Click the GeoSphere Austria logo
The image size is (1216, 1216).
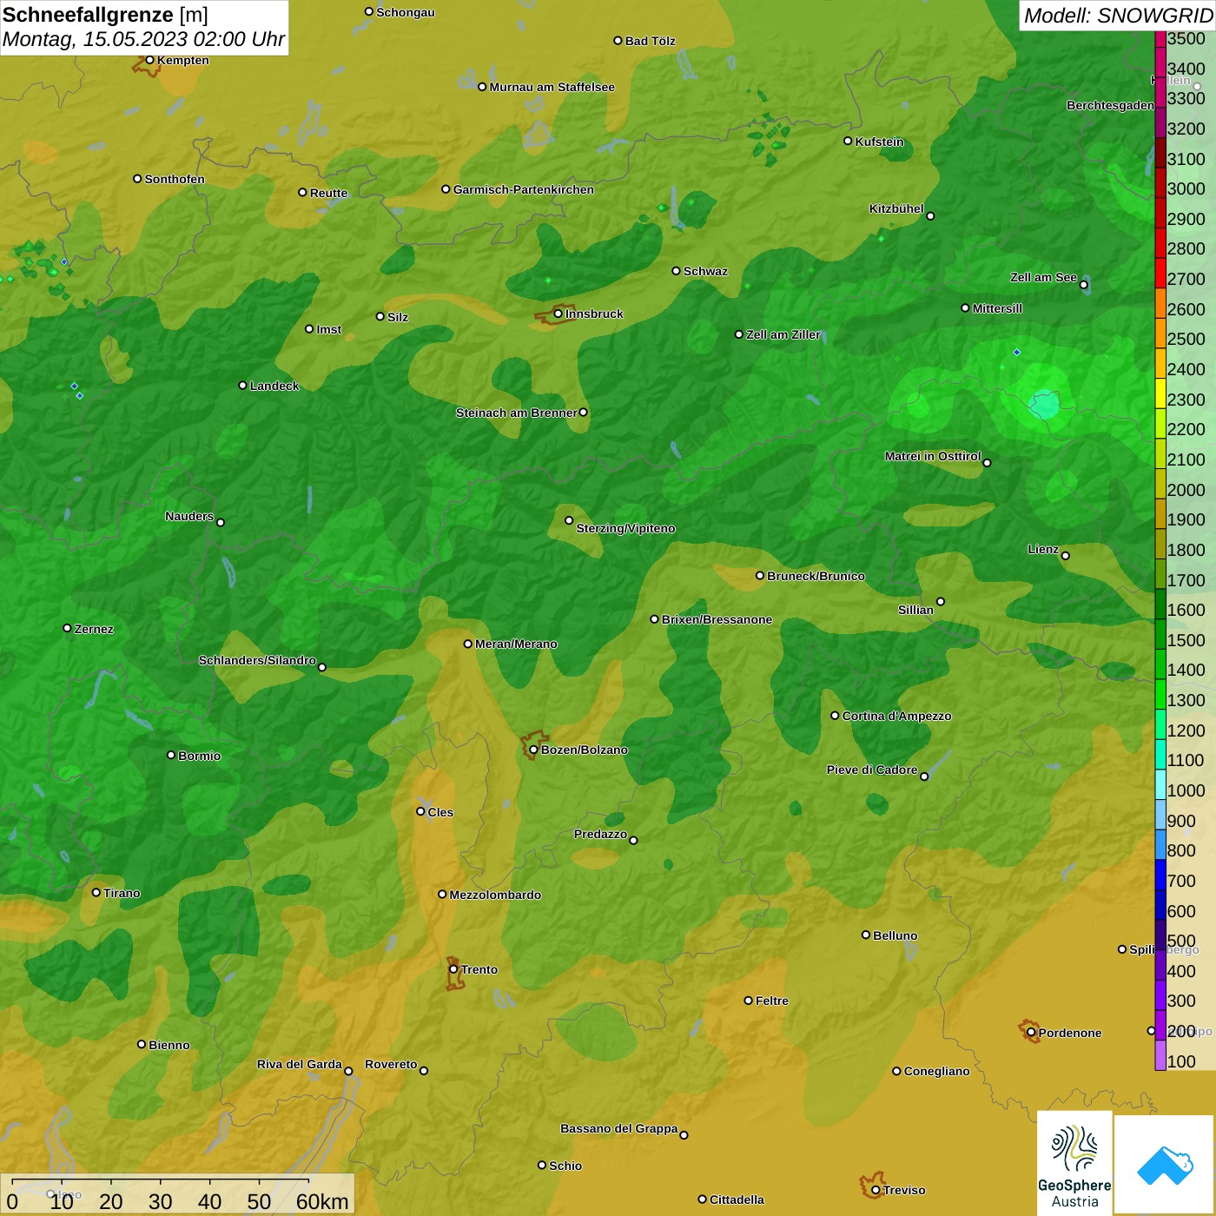coord(1074,1162)
